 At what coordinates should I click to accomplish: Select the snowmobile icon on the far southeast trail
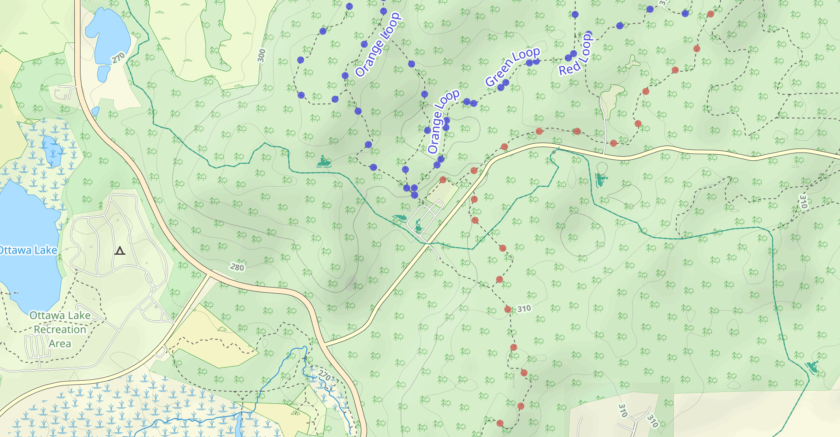tap(812, 367)
